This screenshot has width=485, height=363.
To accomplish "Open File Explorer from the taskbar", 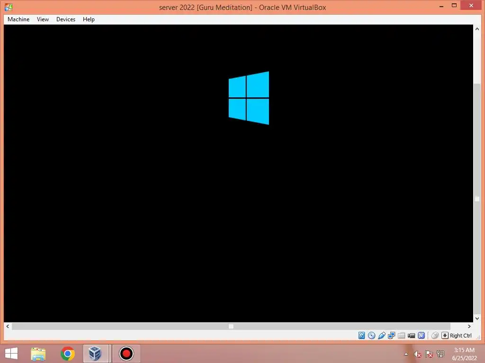I will tap(38, 354).
